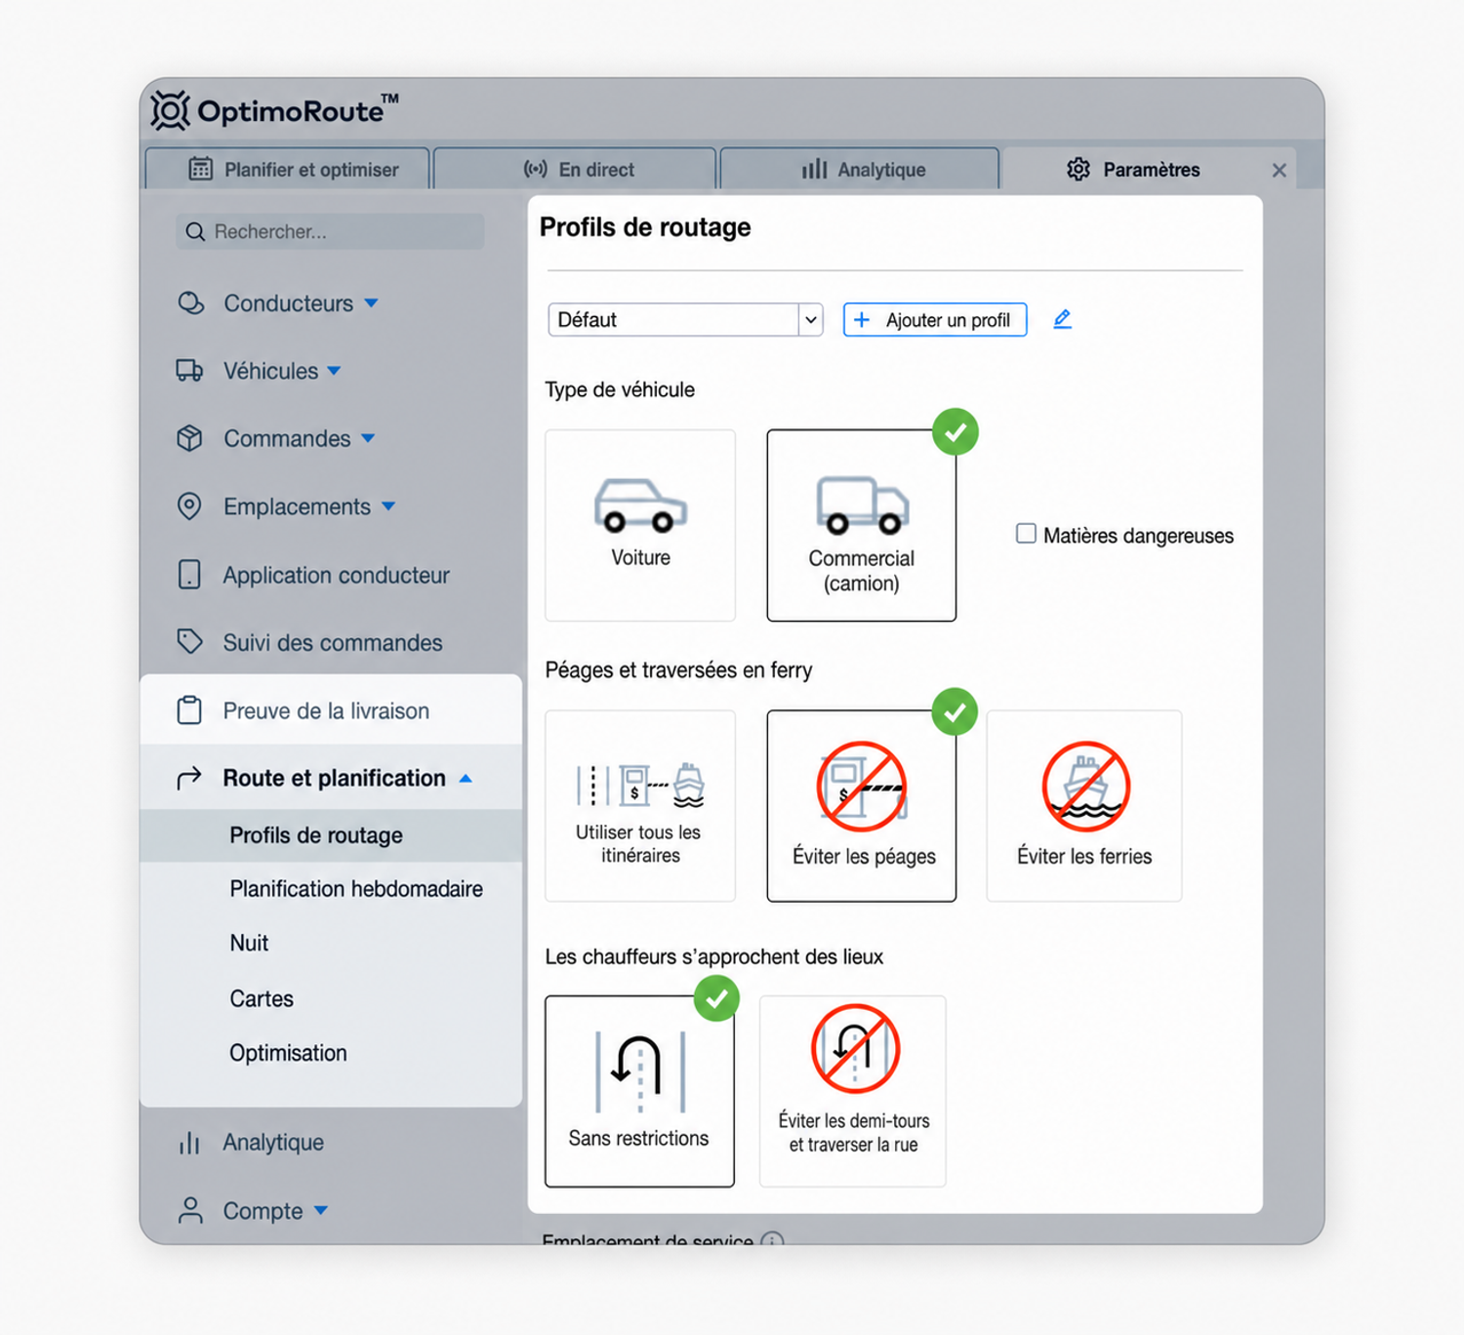The height and width of the screenshot is (1335, 1464).
Task: Click the Type de véhicule label
Action: (x=620, y=389)
